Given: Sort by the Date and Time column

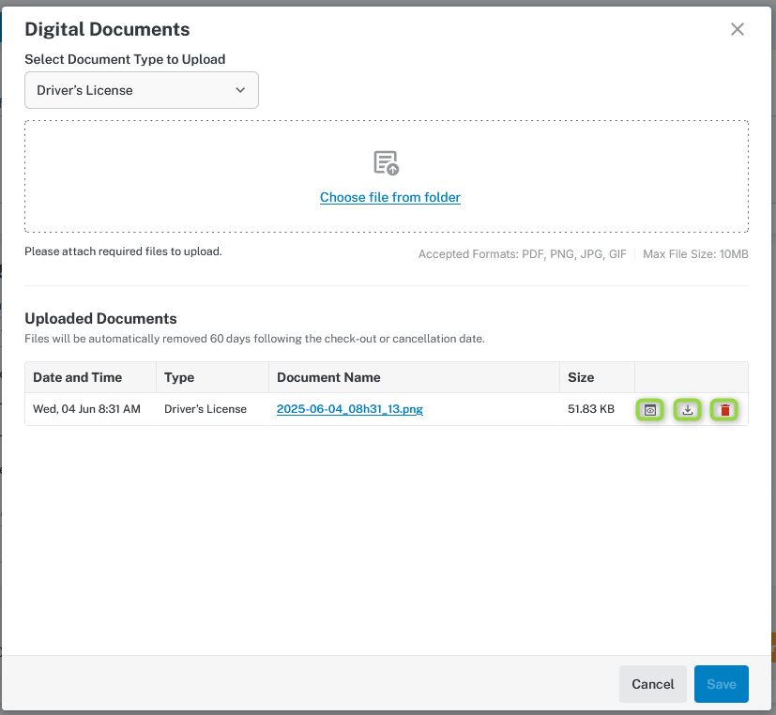Looking at the screenshot, I should 78,377.
